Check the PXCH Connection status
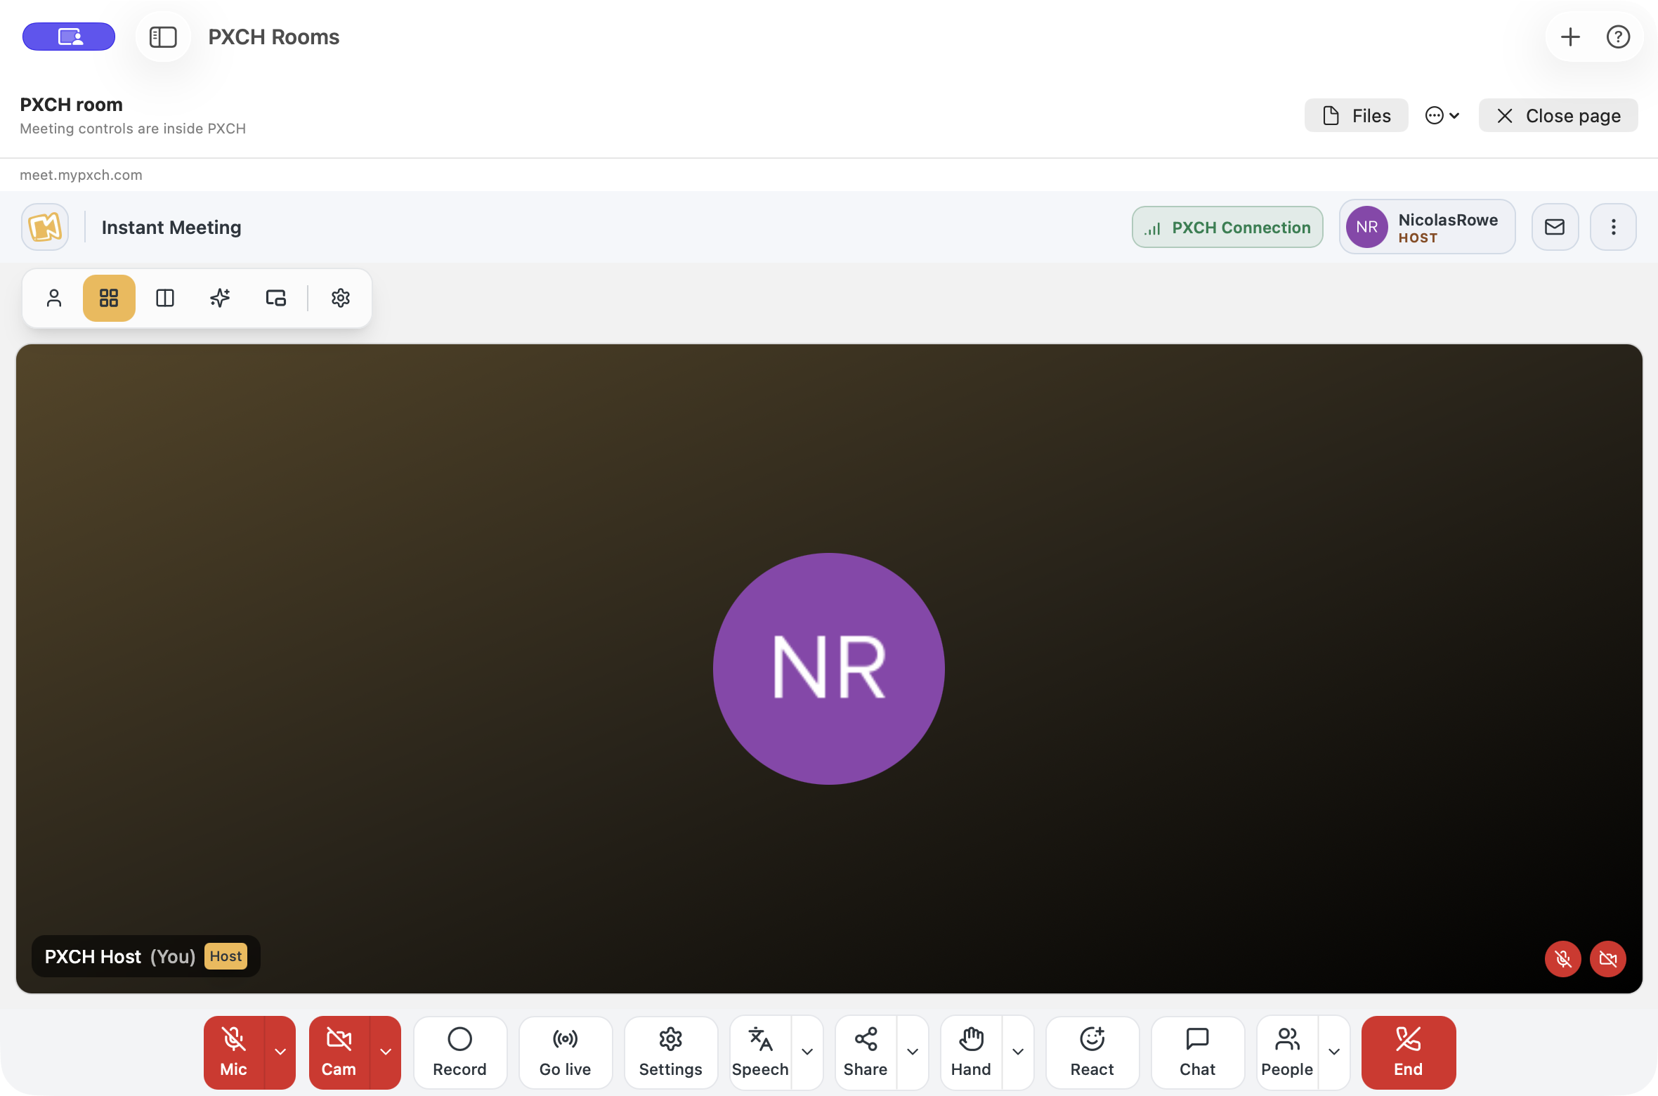1658x1096 pixels. click(x=1227, y=227)
